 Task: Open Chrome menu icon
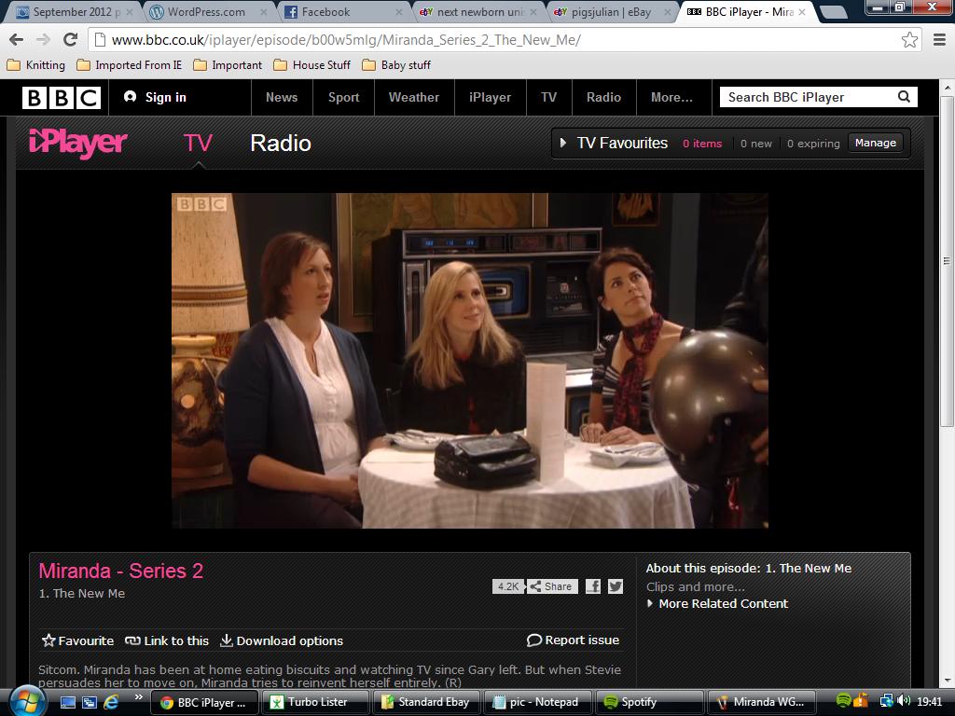coord(938,40)
